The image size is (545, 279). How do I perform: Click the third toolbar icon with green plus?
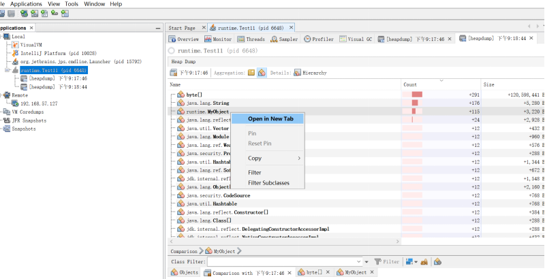44,14
